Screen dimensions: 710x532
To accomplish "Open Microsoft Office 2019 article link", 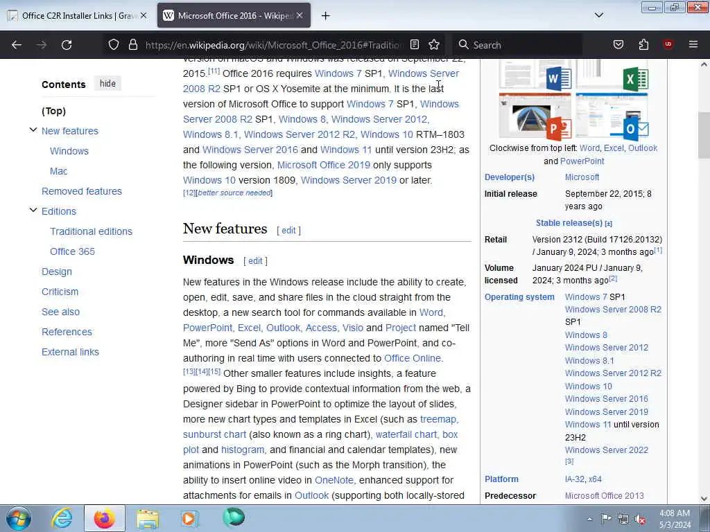I will point(323,165).
